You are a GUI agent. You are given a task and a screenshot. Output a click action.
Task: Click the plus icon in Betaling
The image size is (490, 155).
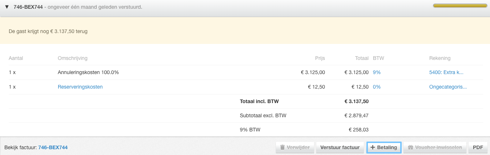tap(373, 147)
